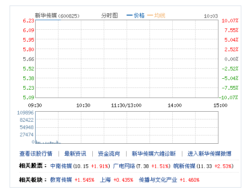250x195 pixels.
Task: Click the 11:30/13:00 time axis marker
Action: (126, 105)
